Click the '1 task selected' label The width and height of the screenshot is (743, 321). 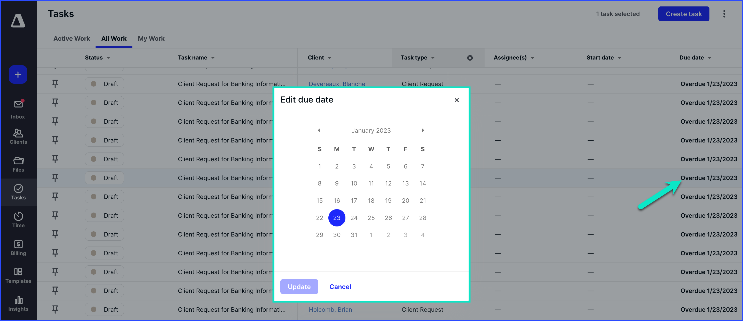click(618, 14)
